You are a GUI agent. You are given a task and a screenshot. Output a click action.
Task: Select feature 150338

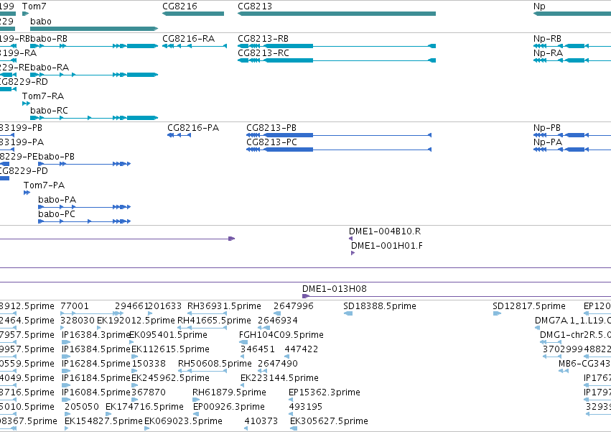pos(135,371)
